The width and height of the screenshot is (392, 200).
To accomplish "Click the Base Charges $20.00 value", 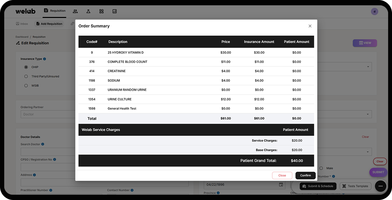I will [x=297, y=150].
